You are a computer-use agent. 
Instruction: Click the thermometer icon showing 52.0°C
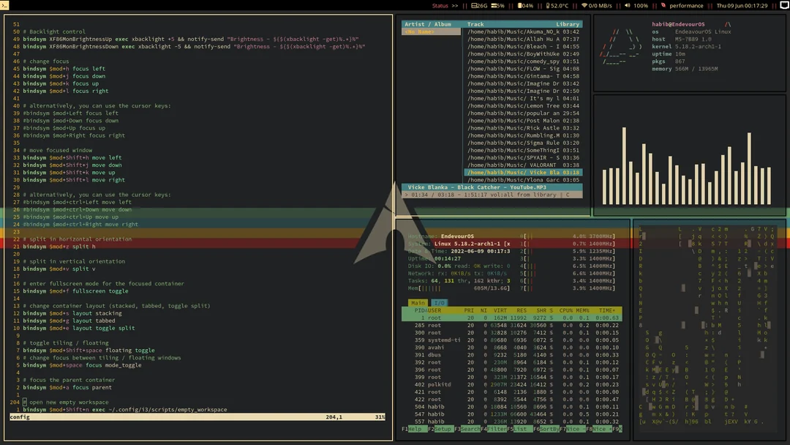coord(547,5)
